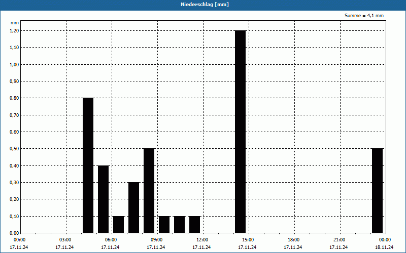Select the "17.11.24" date under 15:00
Image resolution: width=406 pixels, height=253 pixels.
click(x=247, y=247)
